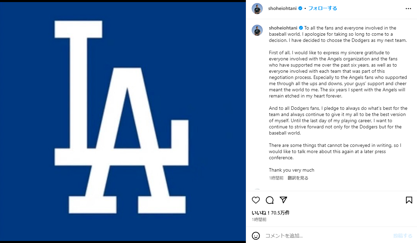Screen dimensions: 417x243
Task: Click the LA Dodgers logo post image
Action: (x=123, y=121)
